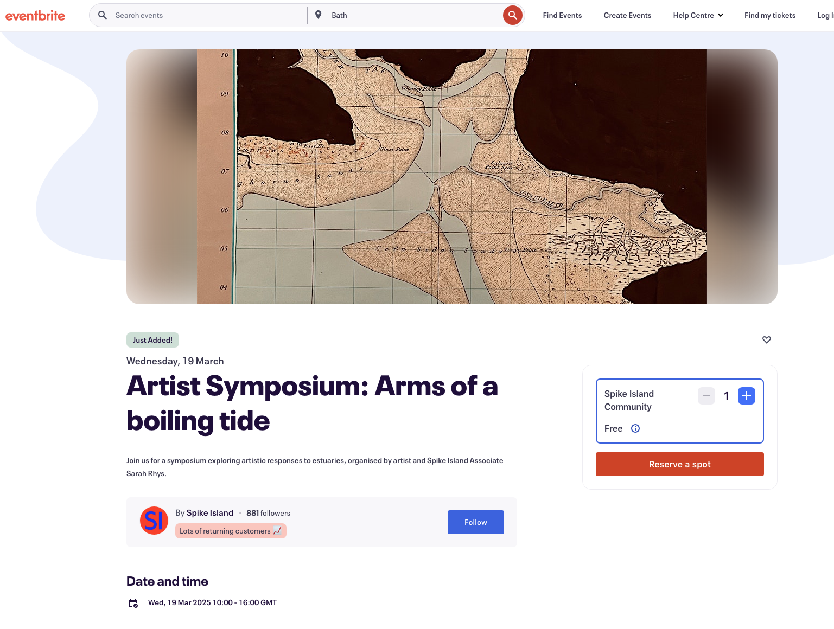Increase ticket quantity with plus button
Image resolution: width=834 pixels, height=629 pixels.
(746, 396)
